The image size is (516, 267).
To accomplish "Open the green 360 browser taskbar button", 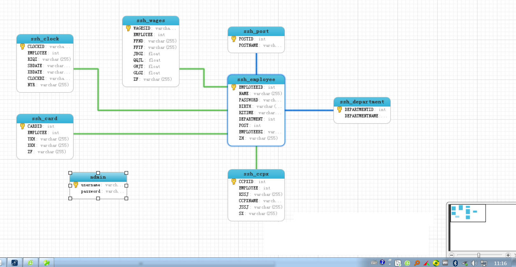I will tap(31, 263).
